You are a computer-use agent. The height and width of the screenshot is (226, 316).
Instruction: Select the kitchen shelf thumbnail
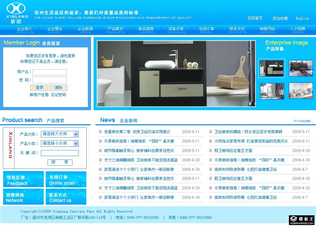pyautogui.click(x=301, y=68)
